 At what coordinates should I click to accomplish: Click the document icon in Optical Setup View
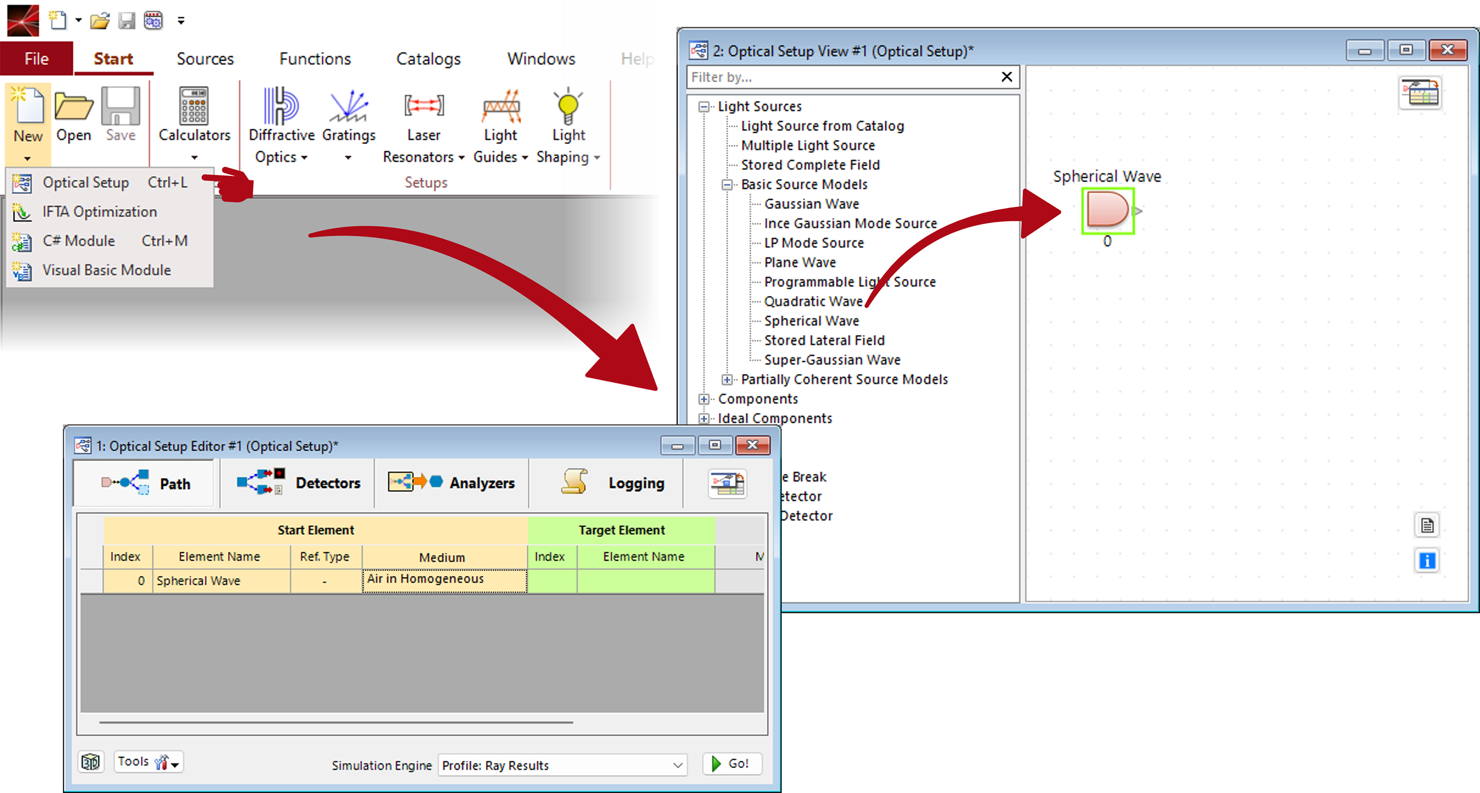point(1427,525)
